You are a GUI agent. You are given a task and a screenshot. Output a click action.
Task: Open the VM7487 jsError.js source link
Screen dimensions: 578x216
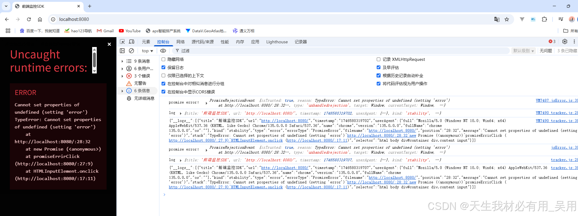pos(557,100)
